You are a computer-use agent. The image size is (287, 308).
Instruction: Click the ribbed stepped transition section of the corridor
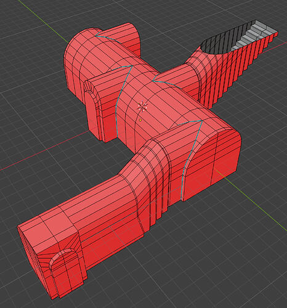[x=152, y=180]
